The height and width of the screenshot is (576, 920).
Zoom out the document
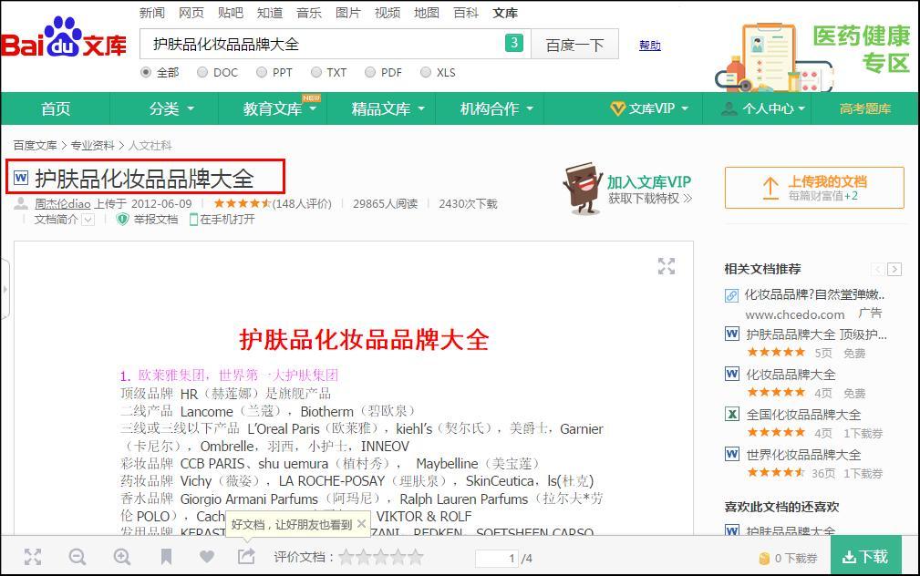[78, 557]
